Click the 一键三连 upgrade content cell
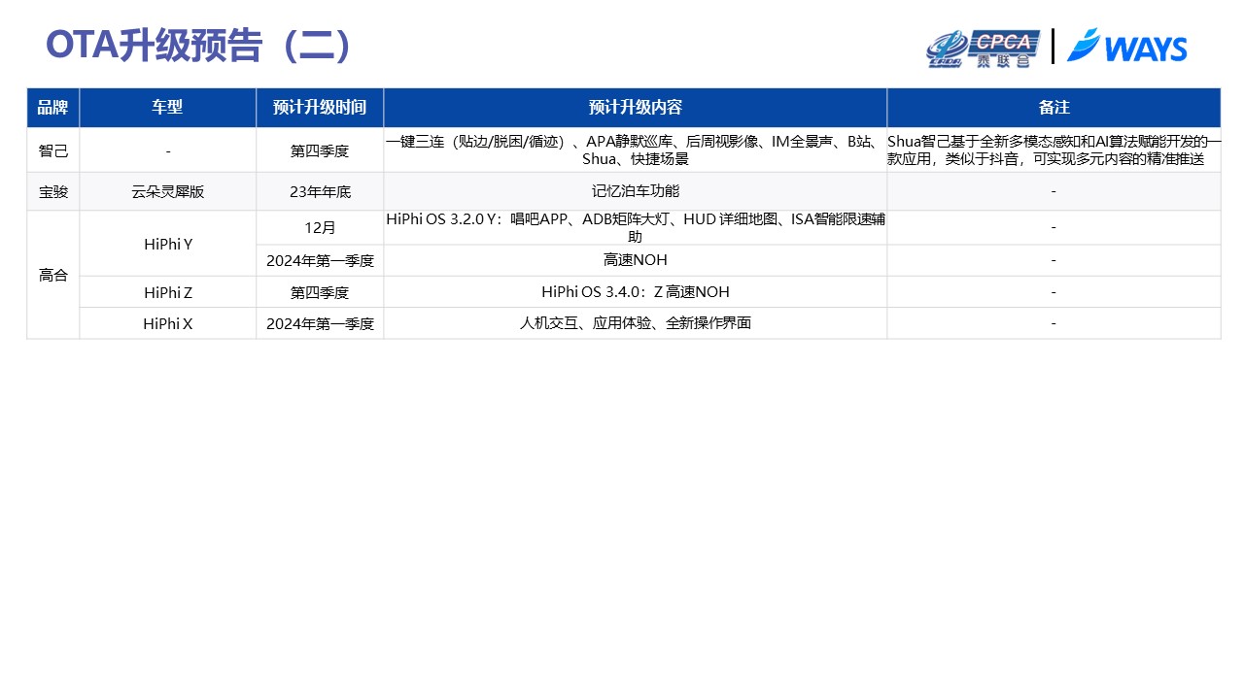The image size is (1244, 699). (x=635, y=150)
